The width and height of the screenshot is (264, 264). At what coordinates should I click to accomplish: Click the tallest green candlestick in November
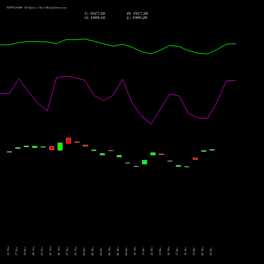click(60, 146)
